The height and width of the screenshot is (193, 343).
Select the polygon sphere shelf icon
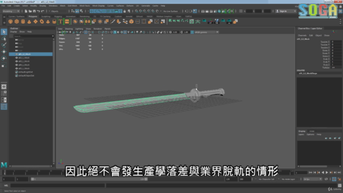(x=10, y=21)
